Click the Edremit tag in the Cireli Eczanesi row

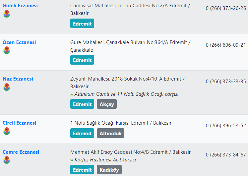coord(82,133)
